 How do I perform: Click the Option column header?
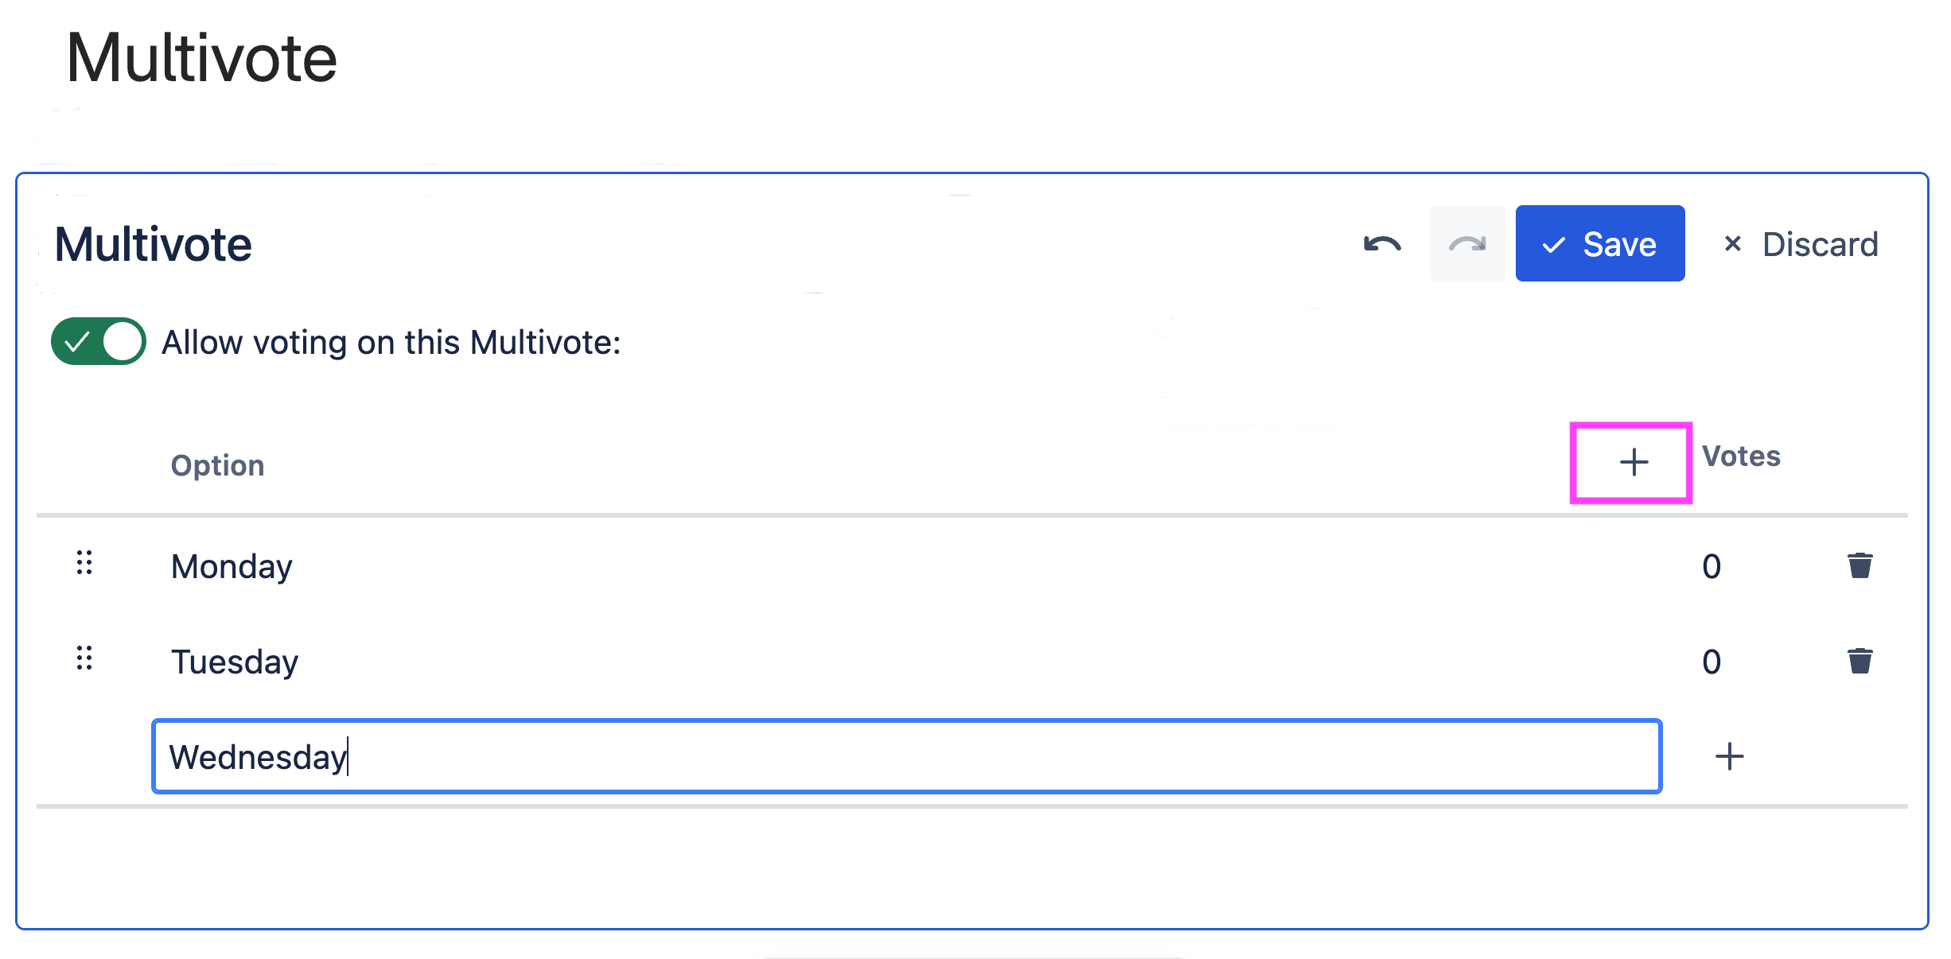(217, 465)
